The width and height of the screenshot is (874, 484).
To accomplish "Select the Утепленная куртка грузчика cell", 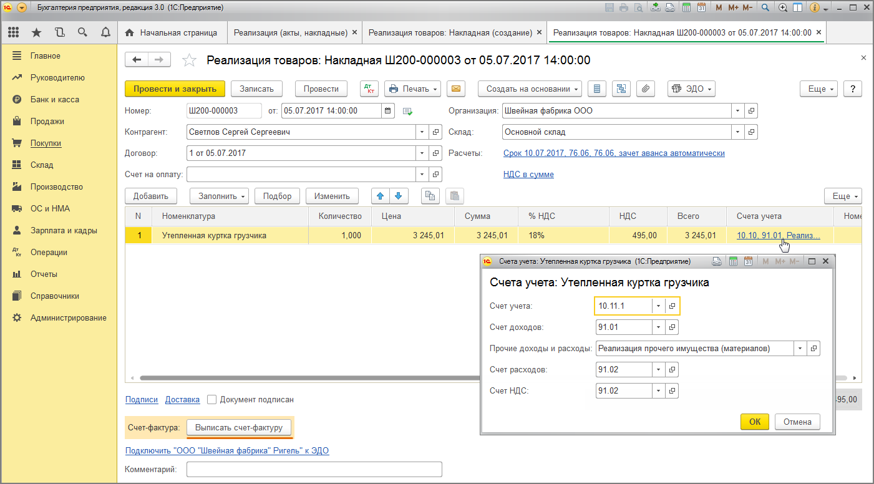I will tap(230, 236).
